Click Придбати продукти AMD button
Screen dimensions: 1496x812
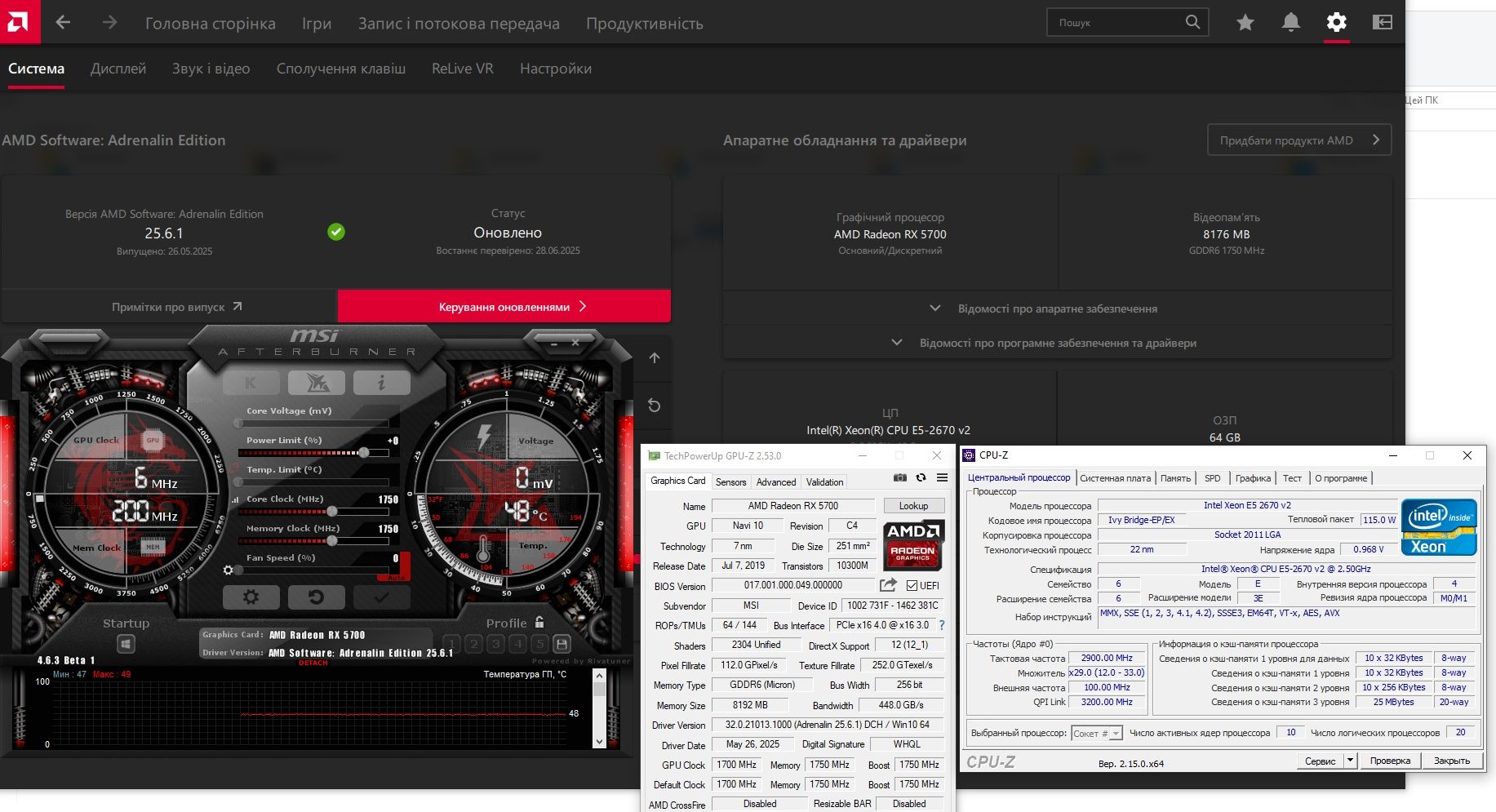[1299, 140]
